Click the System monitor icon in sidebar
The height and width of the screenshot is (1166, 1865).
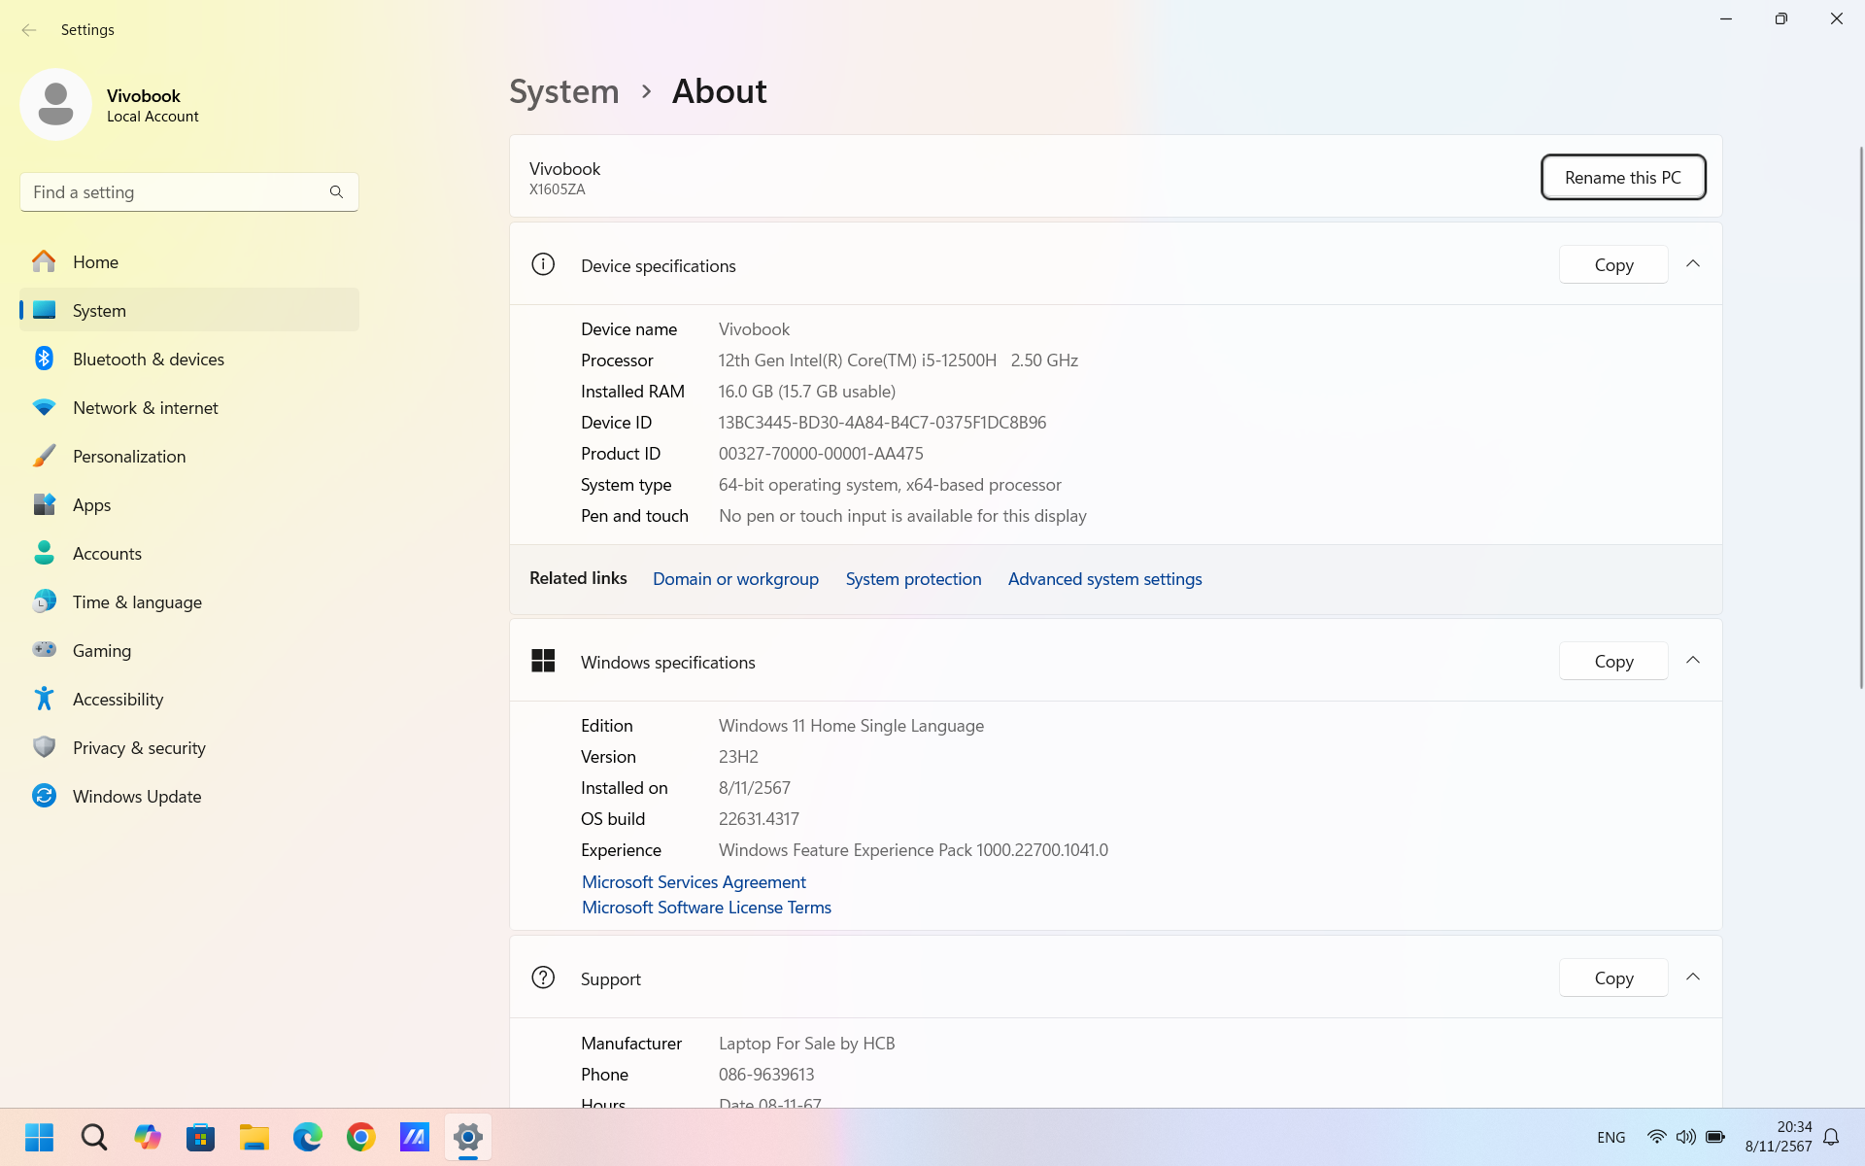(44, 310)
